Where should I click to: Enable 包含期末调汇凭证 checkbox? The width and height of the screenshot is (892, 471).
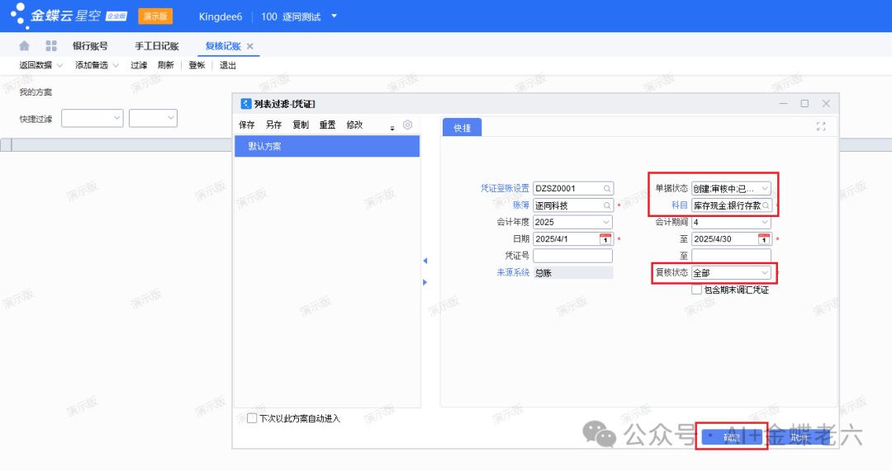pos(696,290)
